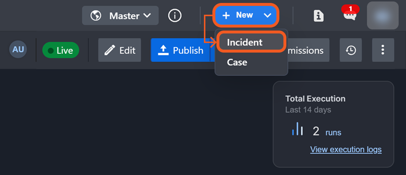Open the three-dot more options menu
The width and height of the screenshot is (406, 175).
pos(383,50)
